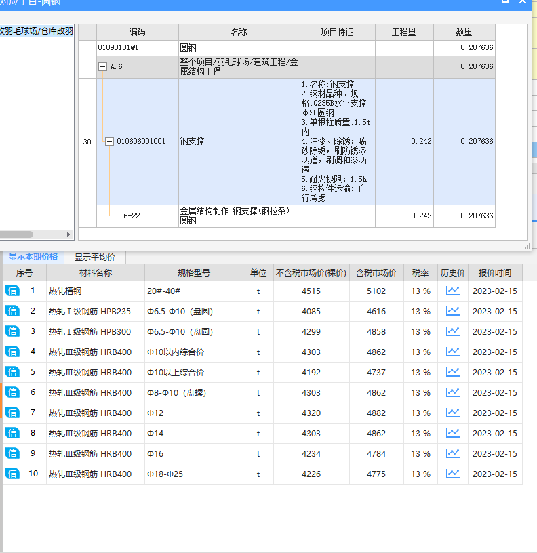
Task: Click the 单位 column header
Action: 258,272
